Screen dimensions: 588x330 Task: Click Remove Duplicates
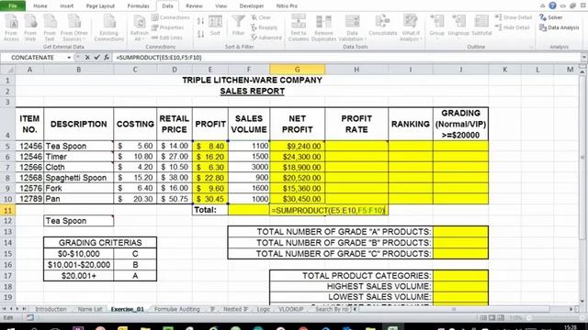click(323, 27)
